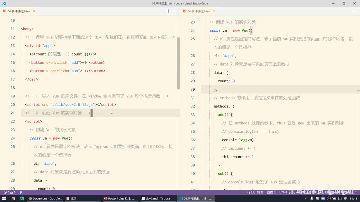This screenshot has height=202, width=360.
Task: Select the right editor 04.事件绑定.html tab
Action: tap(199, 11)
